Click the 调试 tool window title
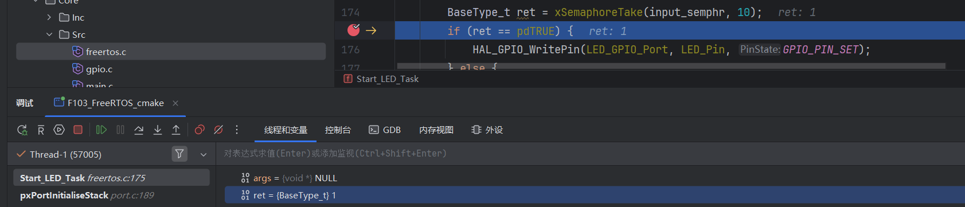Image resolution: width=965 pixels, height=207 pixels. pos(25,103)
